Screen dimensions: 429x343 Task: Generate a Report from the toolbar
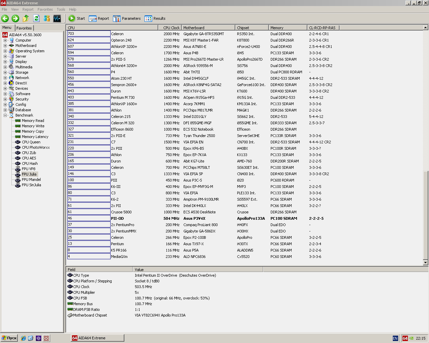pos(99,18)
